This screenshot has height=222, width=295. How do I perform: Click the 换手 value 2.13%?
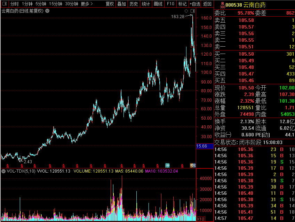247,122
